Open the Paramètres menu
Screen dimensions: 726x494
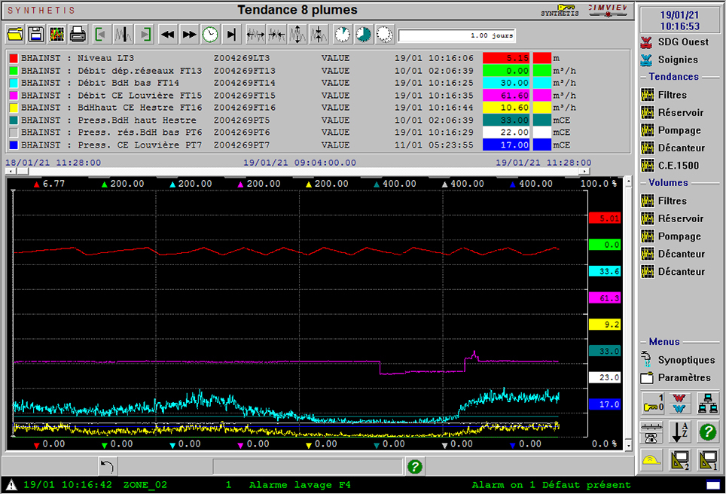[683, 377]
